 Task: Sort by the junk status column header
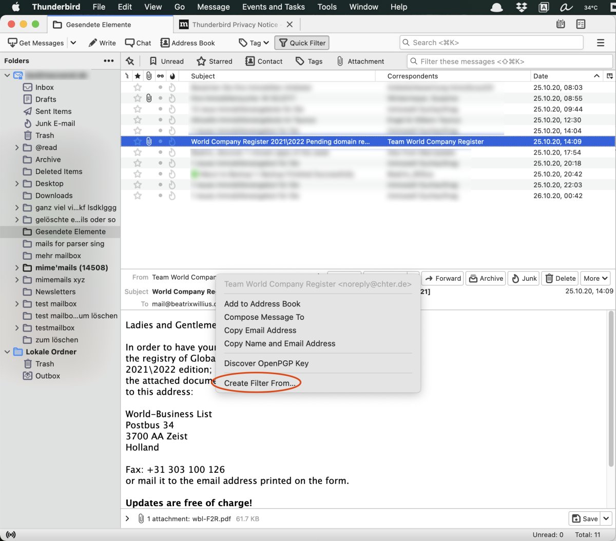point(172,76)
